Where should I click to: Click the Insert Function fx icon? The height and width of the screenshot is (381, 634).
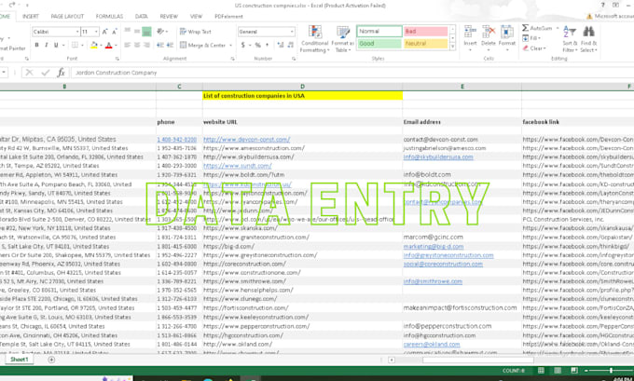click(x=61, y=73)
